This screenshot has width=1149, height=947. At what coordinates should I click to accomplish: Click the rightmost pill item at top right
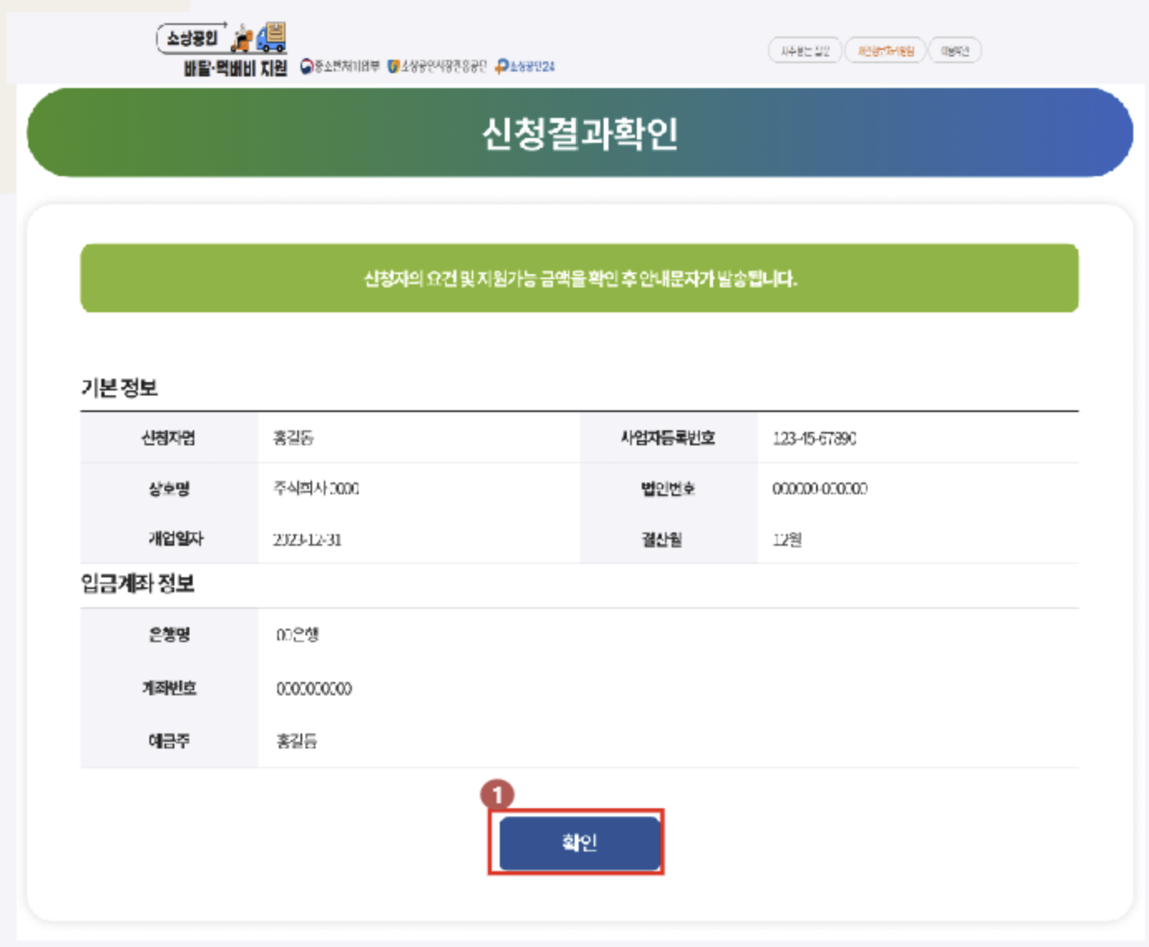click(x=954, y=51)
